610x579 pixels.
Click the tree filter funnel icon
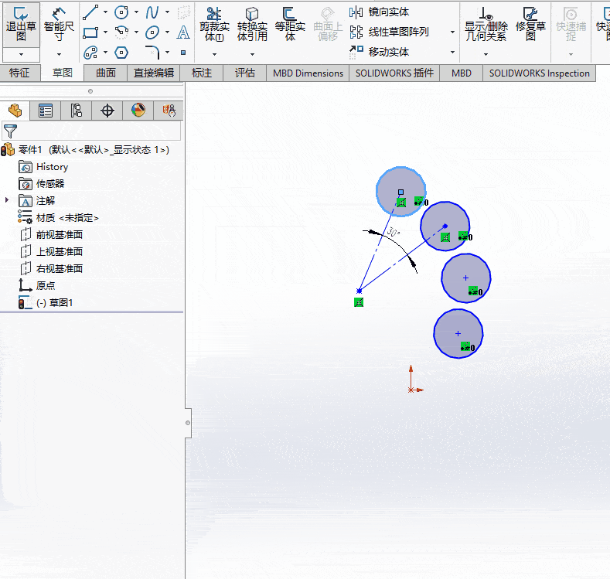pos(11,131)
